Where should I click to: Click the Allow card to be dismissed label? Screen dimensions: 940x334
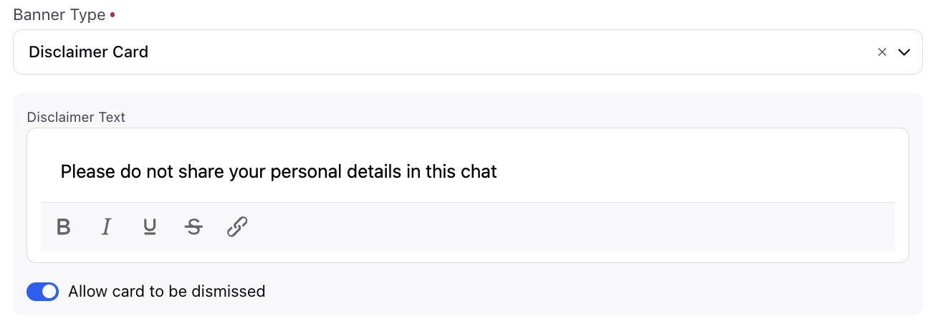(x=167, y=292)
